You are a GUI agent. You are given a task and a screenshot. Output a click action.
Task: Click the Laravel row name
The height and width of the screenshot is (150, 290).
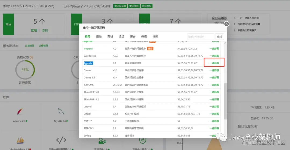coord(88,107)
